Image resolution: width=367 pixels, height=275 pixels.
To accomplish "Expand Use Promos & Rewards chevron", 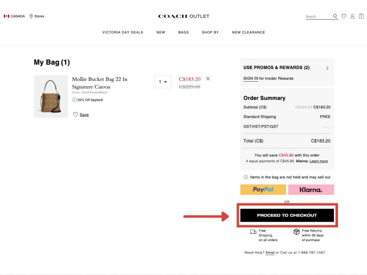I will point(327,68).
